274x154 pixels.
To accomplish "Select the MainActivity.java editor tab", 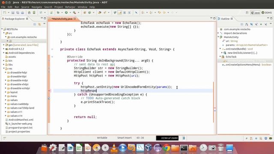I will [62, 19].
